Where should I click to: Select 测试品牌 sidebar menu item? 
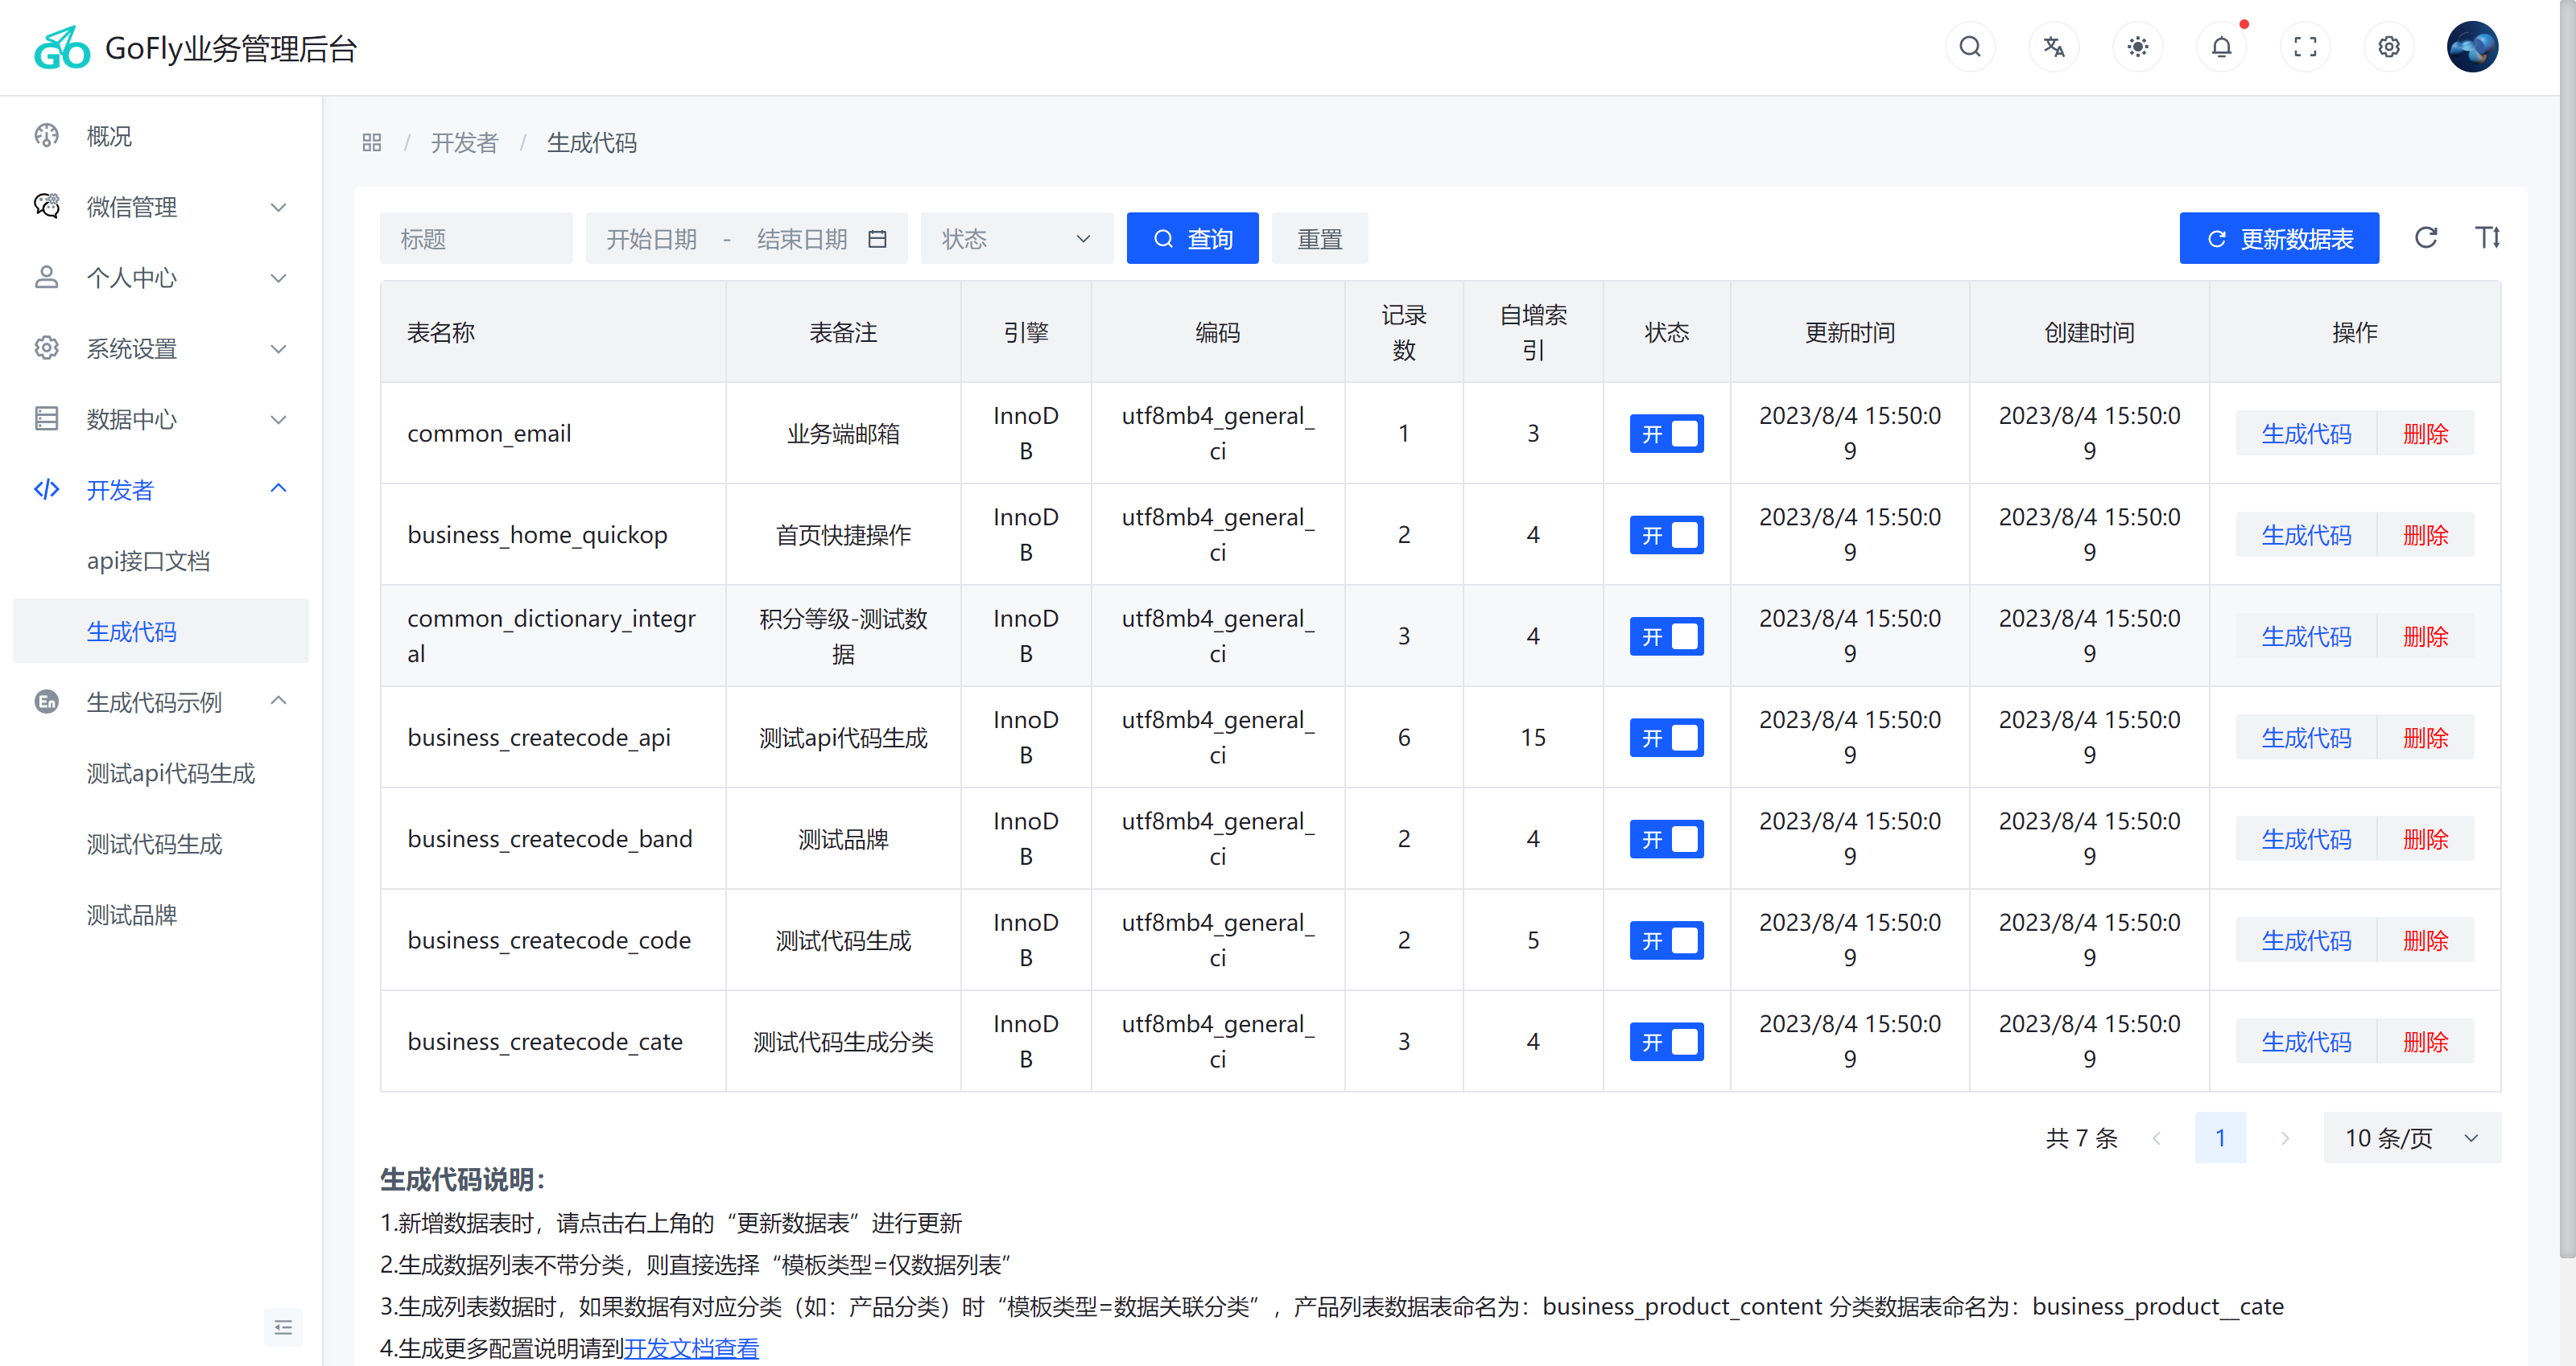point(131,915)
